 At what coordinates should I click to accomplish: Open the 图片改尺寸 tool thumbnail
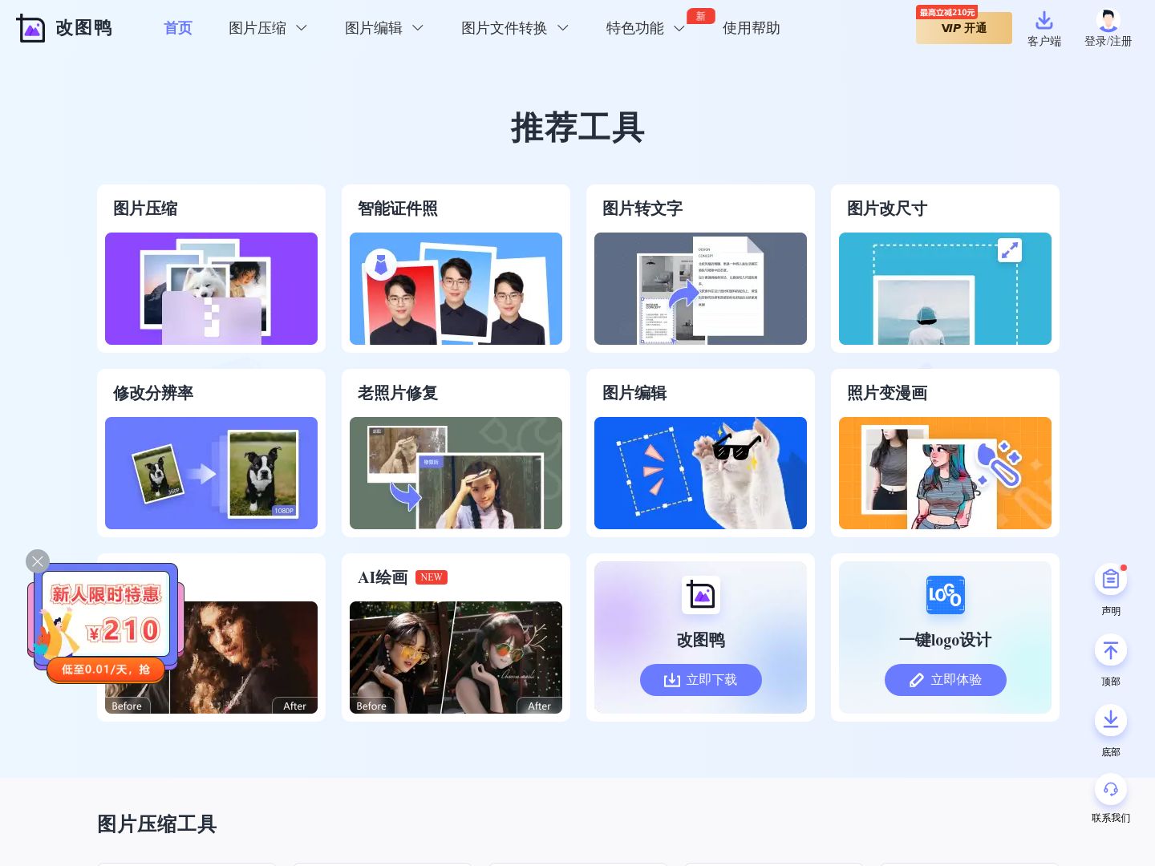(945, 289)
